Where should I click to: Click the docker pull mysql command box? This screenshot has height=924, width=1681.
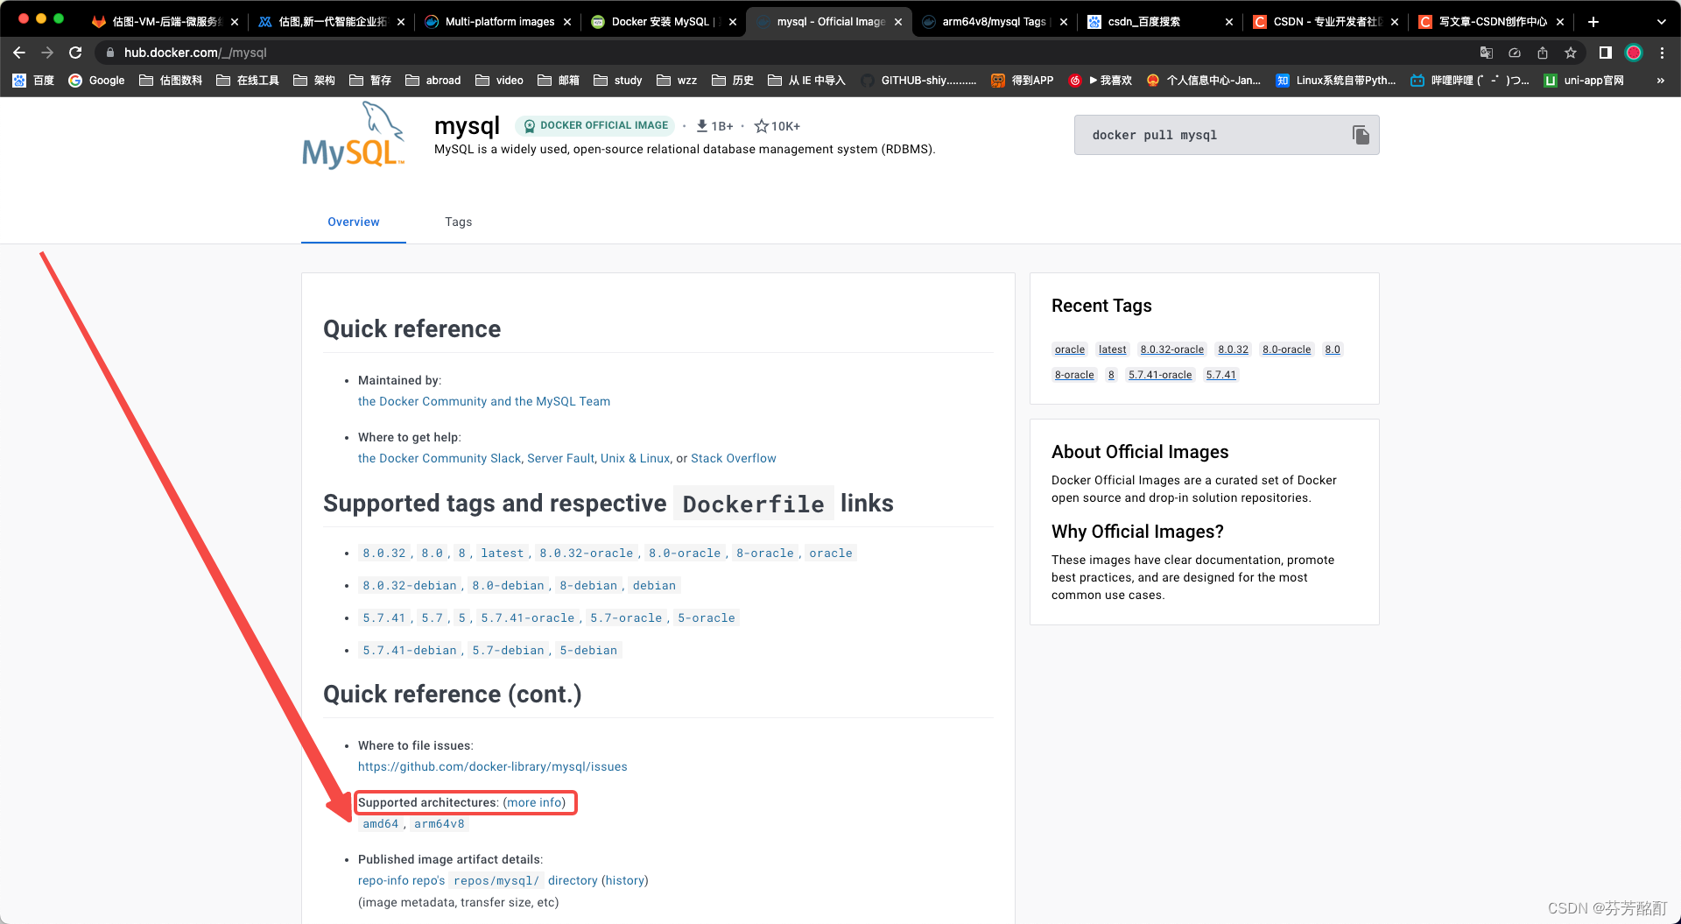pyautogui.click(x=1227, y=135)
